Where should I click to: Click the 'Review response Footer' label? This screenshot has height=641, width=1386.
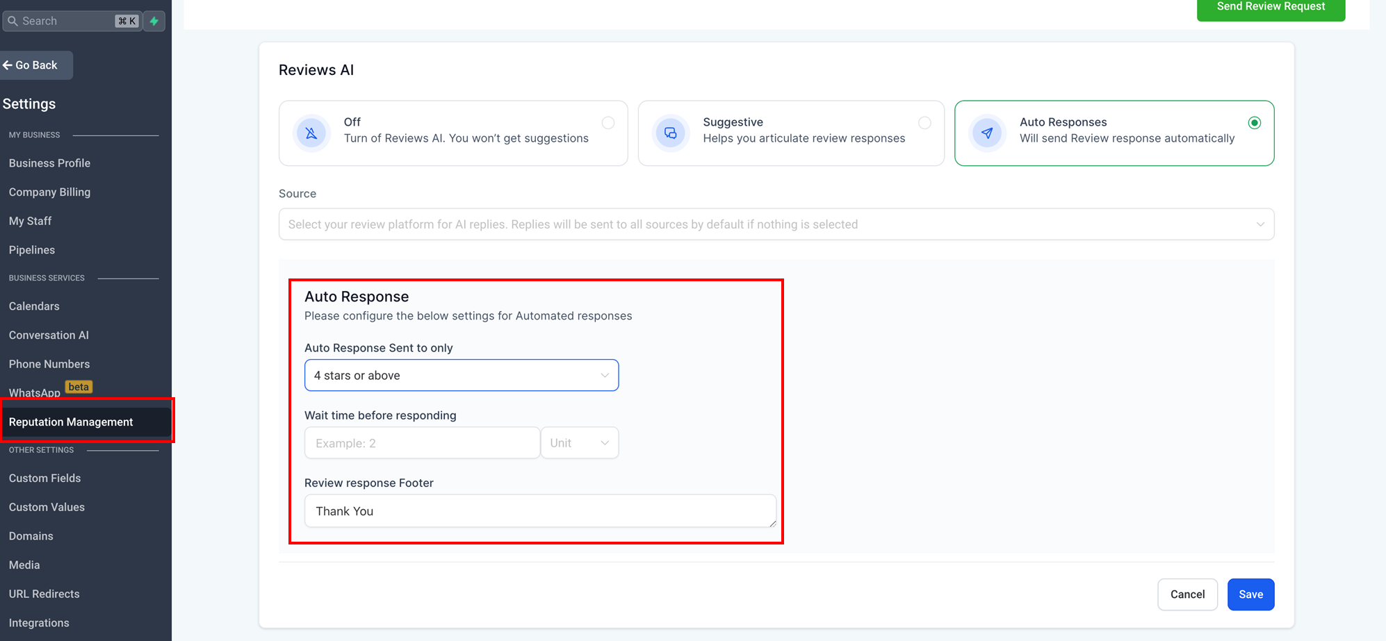pos(369,483)
